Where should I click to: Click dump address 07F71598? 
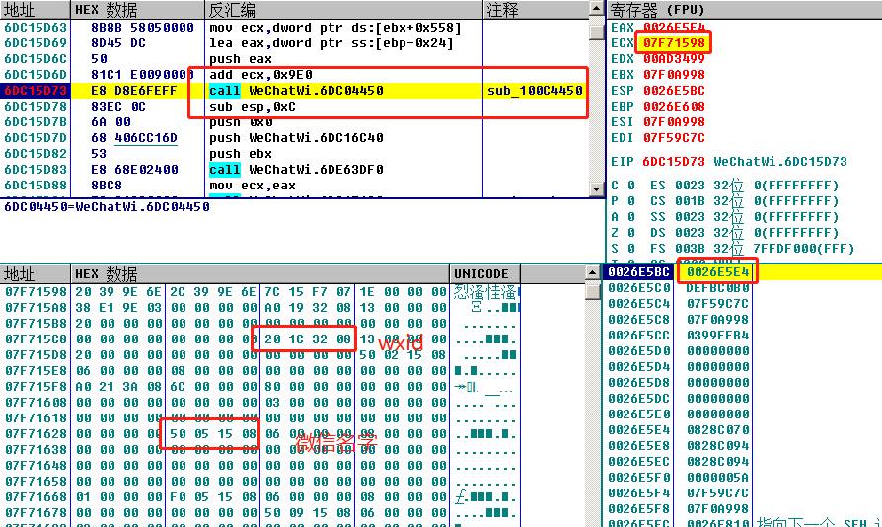click(36, 292)
